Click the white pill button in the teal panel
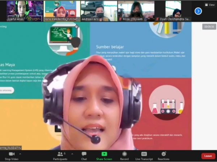 click(x=7, y=90)
